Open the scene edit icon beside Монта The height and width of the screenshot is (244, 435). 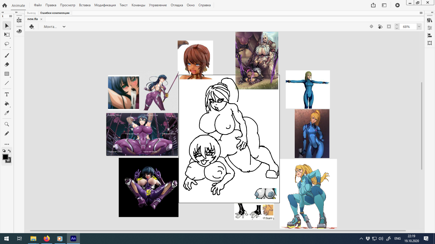pos(32,27)
